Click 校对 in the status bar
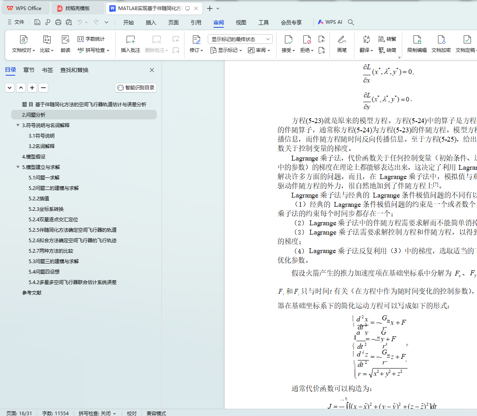The height and width of the screenshot is (416, 477). (132, 413)
